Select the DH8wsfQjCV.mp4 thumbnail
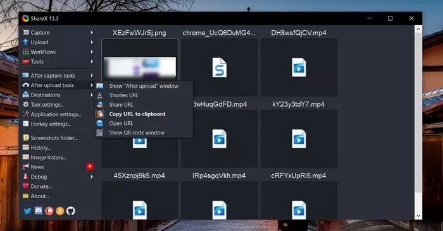 (299, 68)
